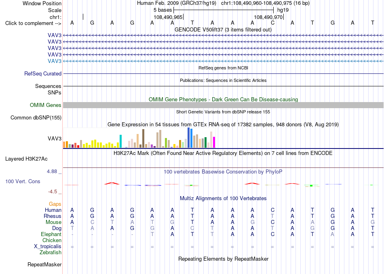
Task: Click 'Short Genetic Variants from dbSNP release 155'
Action: [x=223, y=112]
